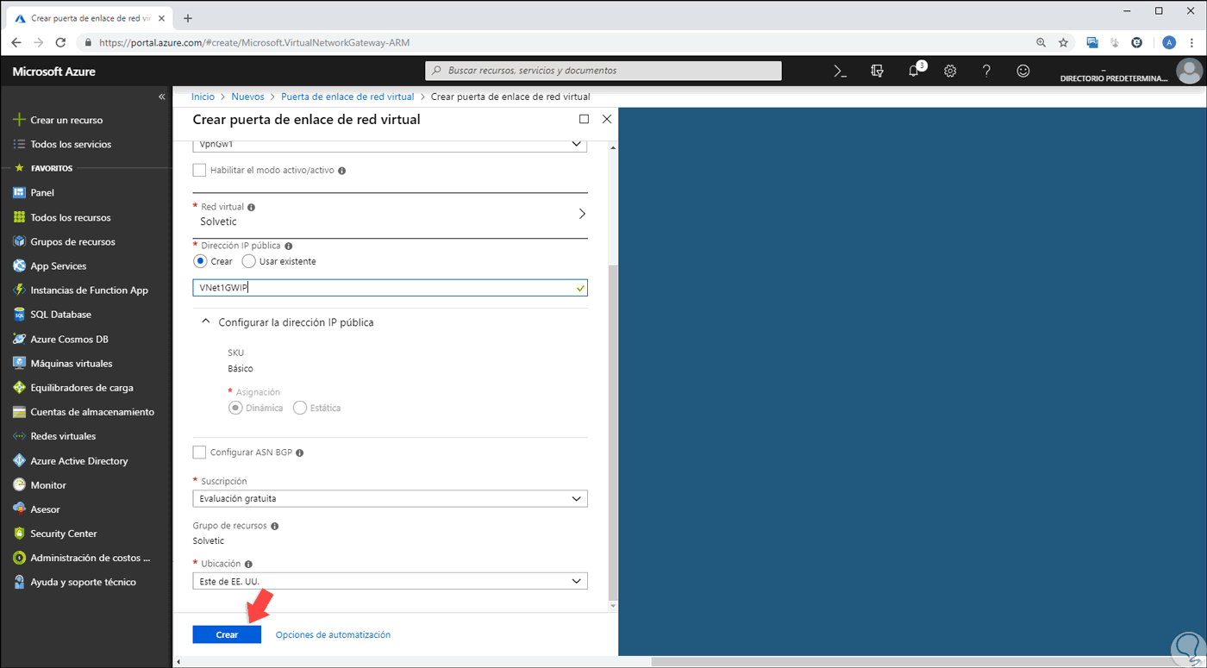Open Chrome three-dot menu

[1192, 42]
